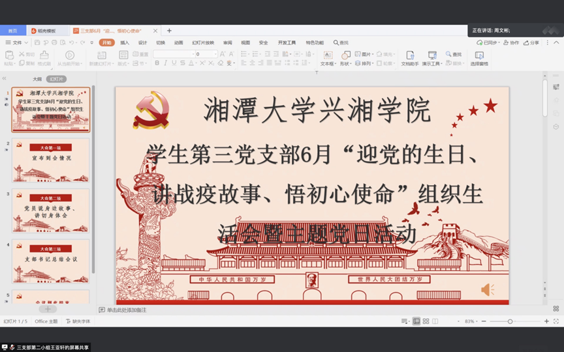Click the fit-to-window icon beside zoom plus
Screen dimensions: 564x352
coord(556,321)
